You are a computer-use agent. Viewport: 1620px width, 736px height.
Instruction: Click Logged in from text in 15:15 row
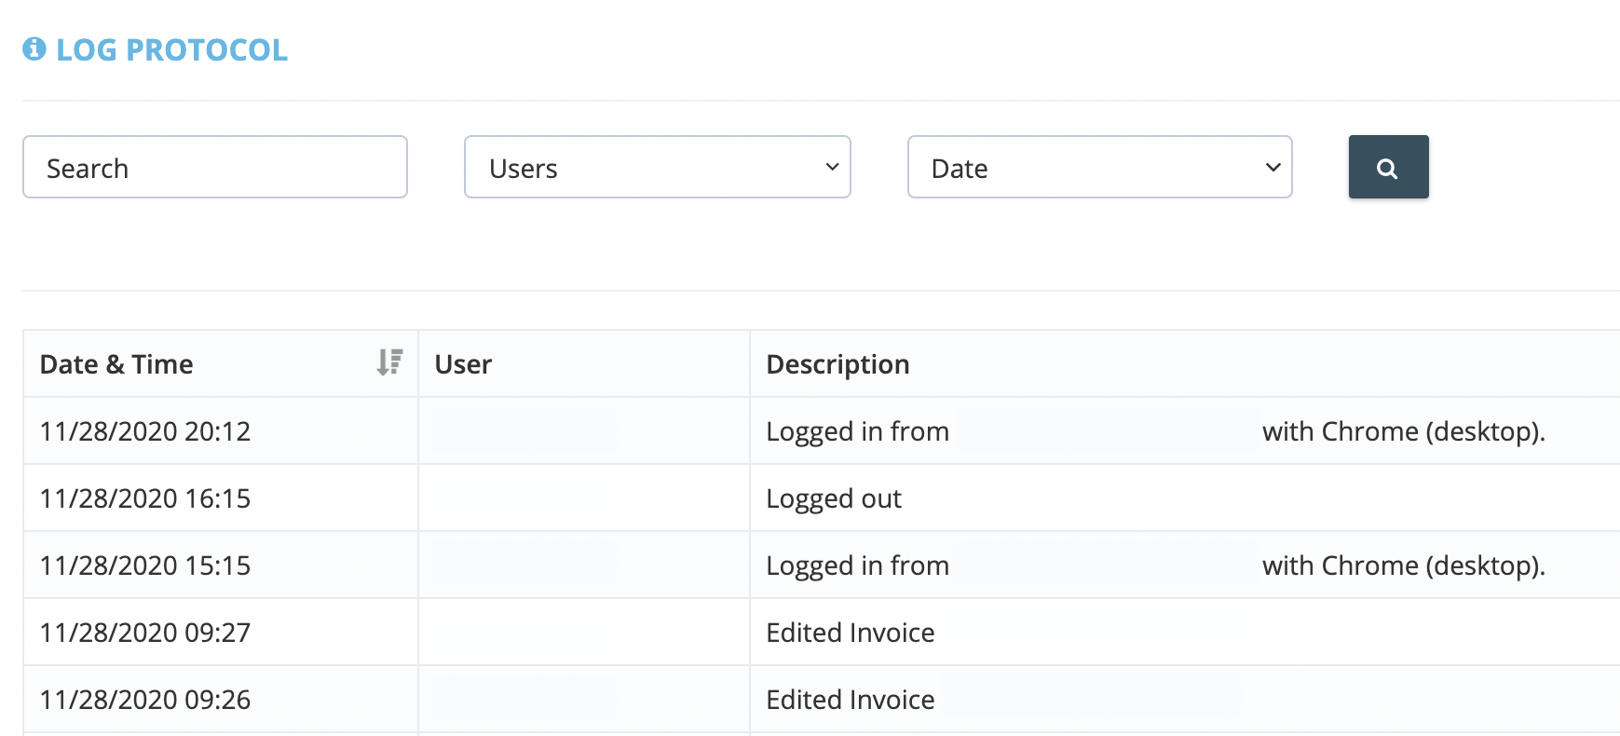click(x=858, y=566)
